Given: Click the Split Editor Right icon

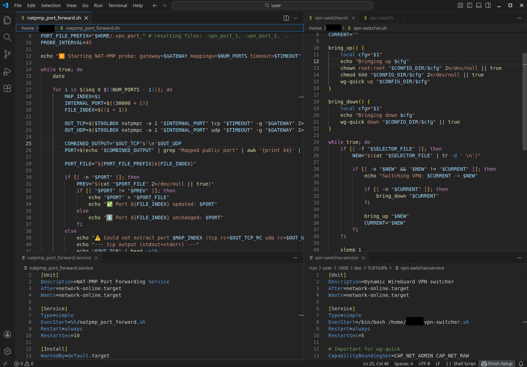Looking at the screenshot, I should click(x=286, y=18).
